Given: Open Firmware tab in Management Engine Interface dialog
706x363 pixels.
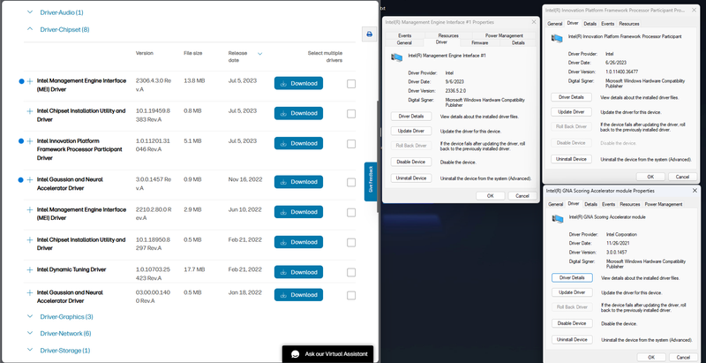Looking at the screenshot, I should point(479,42).
